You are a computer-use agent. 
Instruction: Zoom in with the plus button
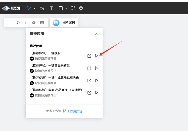click(x=26, y=23)
